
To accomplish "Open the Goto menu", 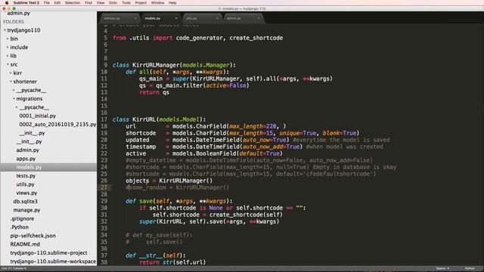I will point(113,3).
